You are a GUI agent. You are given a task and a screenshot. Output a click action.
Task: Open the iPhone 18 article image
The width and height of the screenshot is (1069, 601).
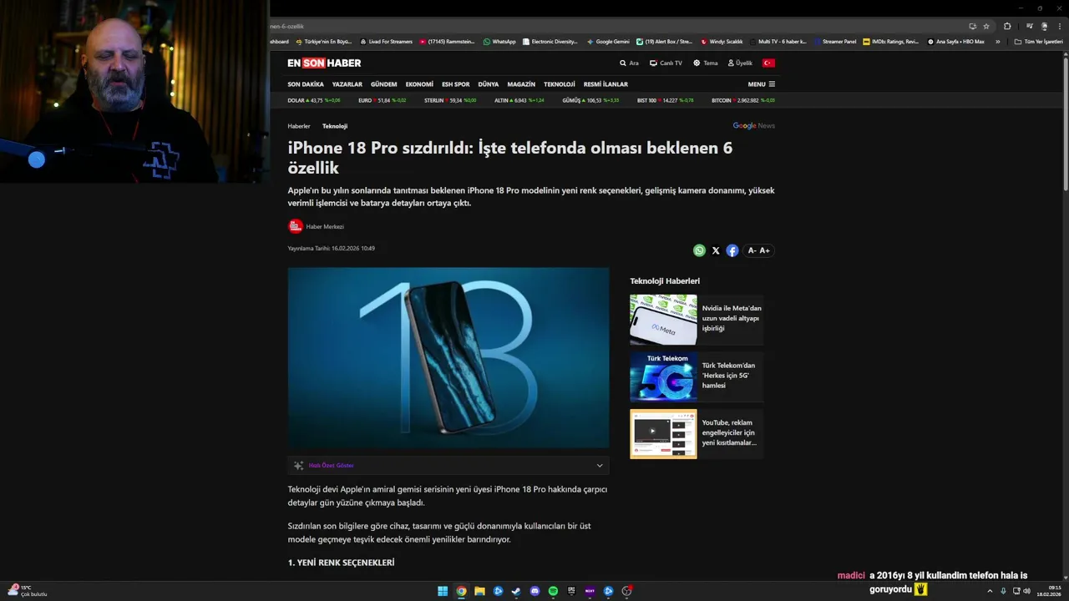(x=448, y=358)
